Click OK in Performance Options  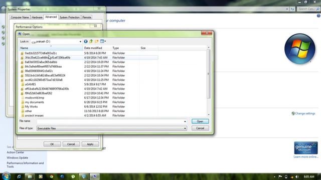click(x=52, y=144)
